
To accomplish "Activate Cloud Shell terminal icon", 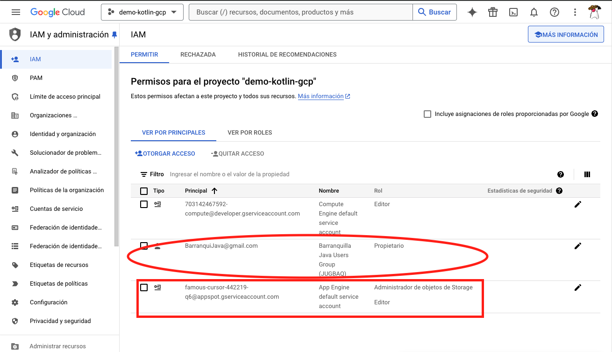I will pos(513,12).
